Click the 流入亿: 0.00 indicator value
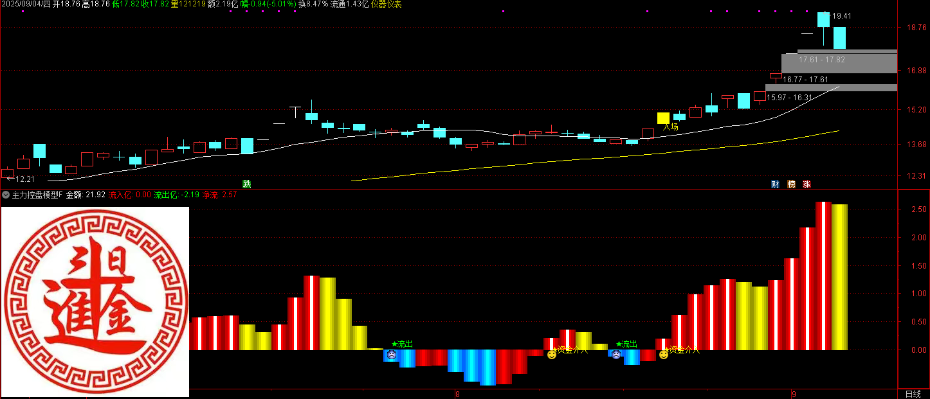This screenshot has width=930, height=399. tap(129, 194)
